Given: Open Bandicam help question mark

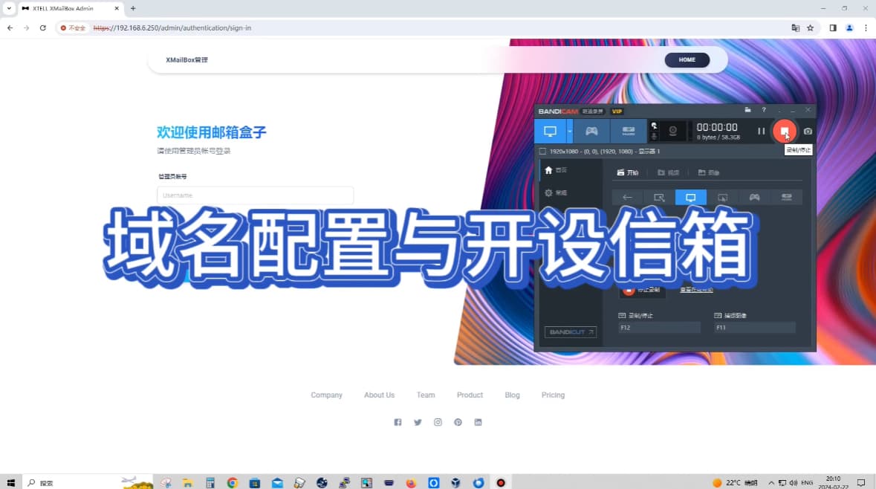Looking at the screenshot, I should tap(764, 110).
